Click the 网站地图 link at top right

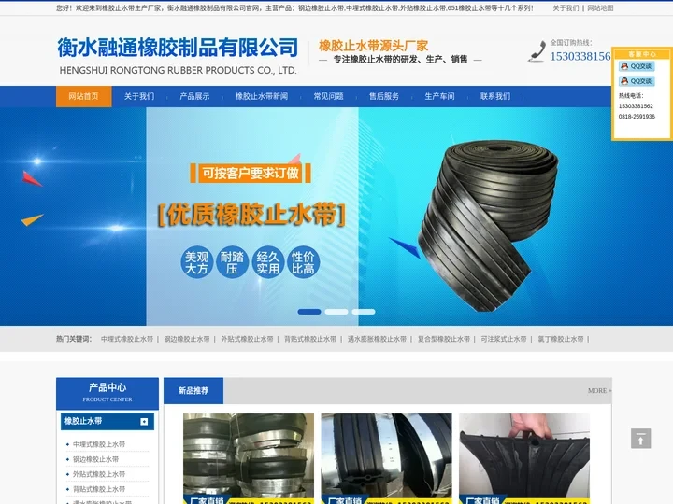click(600, 7)
